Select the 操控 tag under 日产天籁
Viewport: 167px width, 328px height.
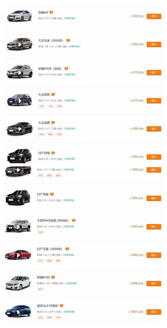pos(58,261)
